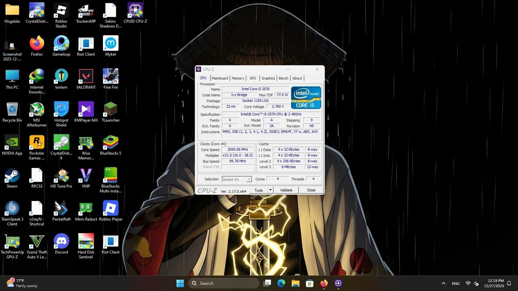Open Hotspot Shield desktop shortcut

pyautogui.click(x=61, y=114)
